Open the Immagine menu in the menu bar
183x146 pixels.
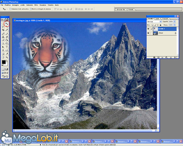point(15,5)
